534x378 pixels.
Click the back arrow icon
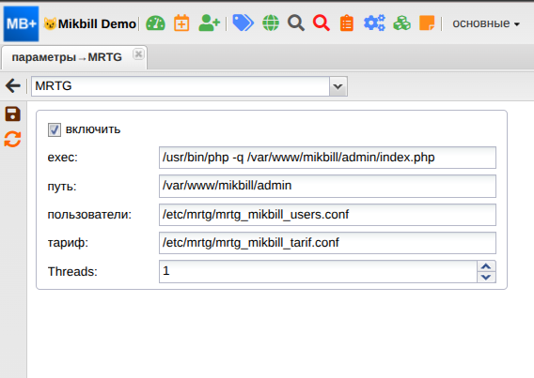(13, 85)
